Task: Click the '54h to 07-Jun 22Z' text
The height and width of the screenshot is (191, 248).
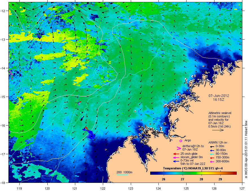Action: point(193,164)
